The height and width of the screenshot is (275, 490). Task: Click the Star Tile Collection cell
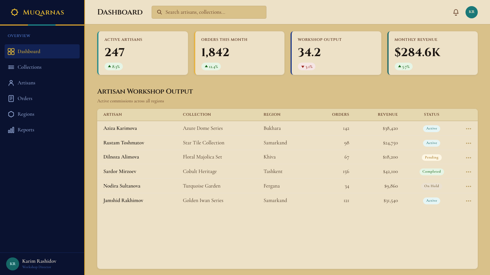(204, 143)
